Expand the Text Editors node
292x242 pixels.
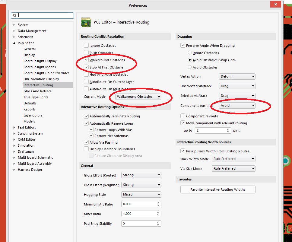(14, 127)
